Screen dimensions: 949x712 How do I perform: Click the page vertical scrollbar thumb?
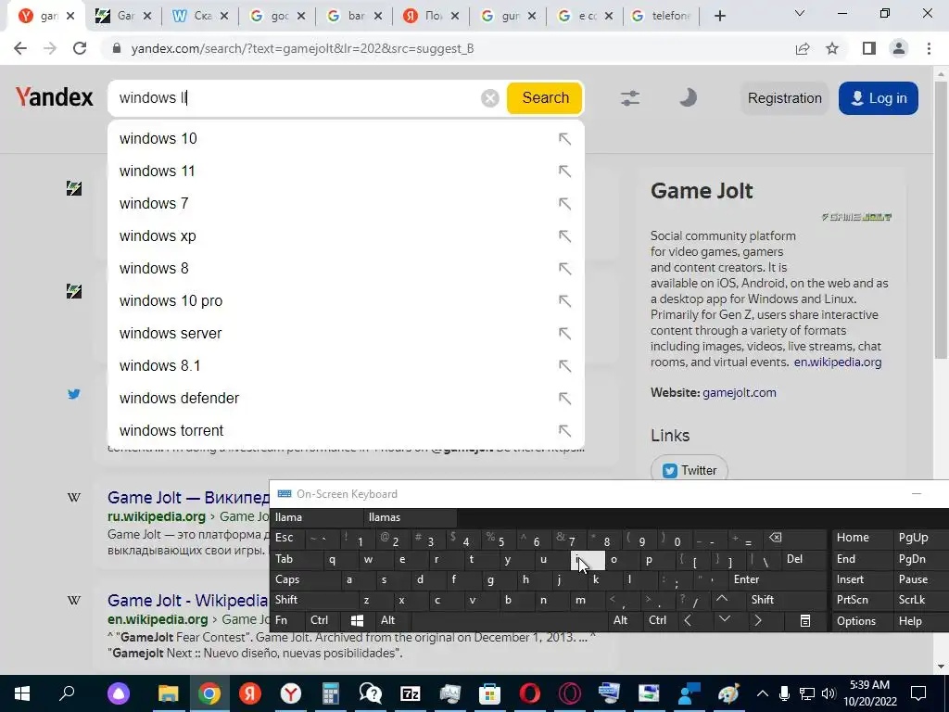[942, 219]
